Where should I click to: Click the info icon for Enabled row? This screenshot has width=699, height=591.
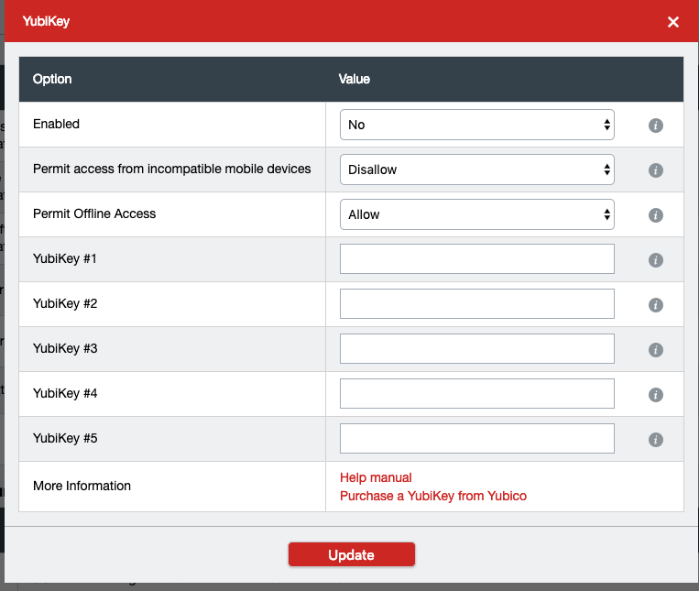pyautogui.click(x=655, y=126)
